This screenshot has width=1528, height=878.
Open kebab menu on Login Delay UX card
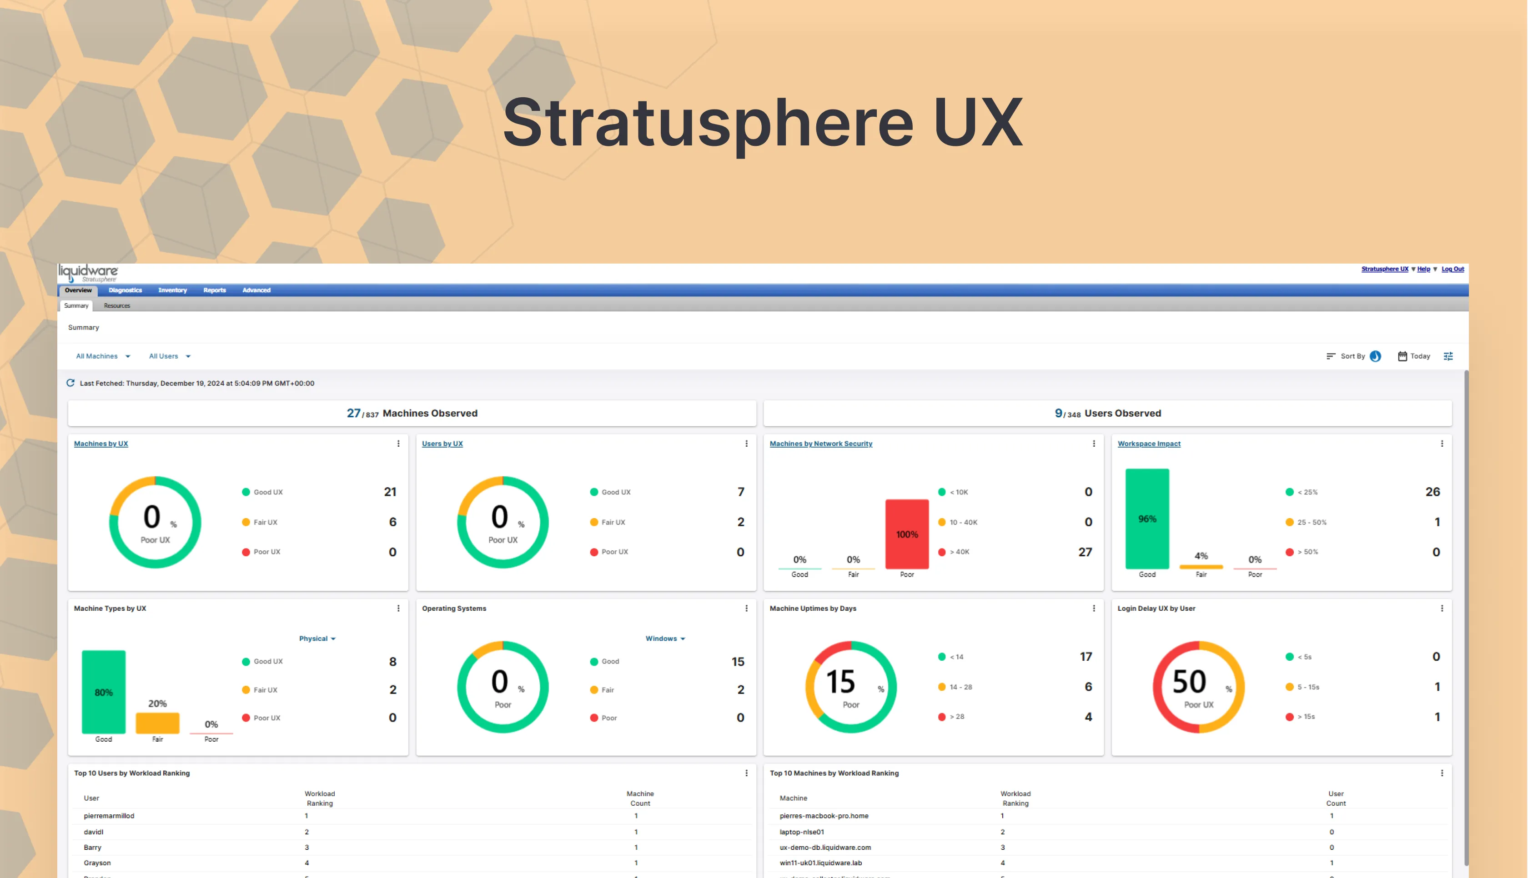(x=1442, y=609)
